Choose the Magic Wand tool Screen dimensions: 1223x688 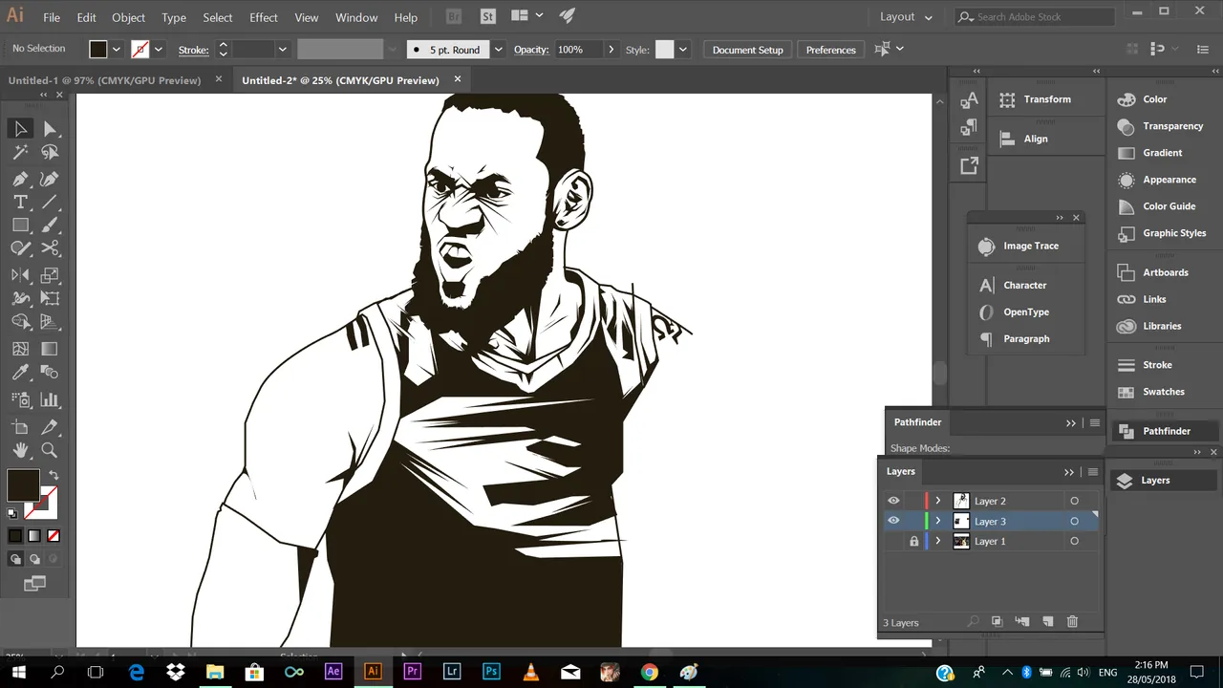pyautogui.click(x=20, y=153)
